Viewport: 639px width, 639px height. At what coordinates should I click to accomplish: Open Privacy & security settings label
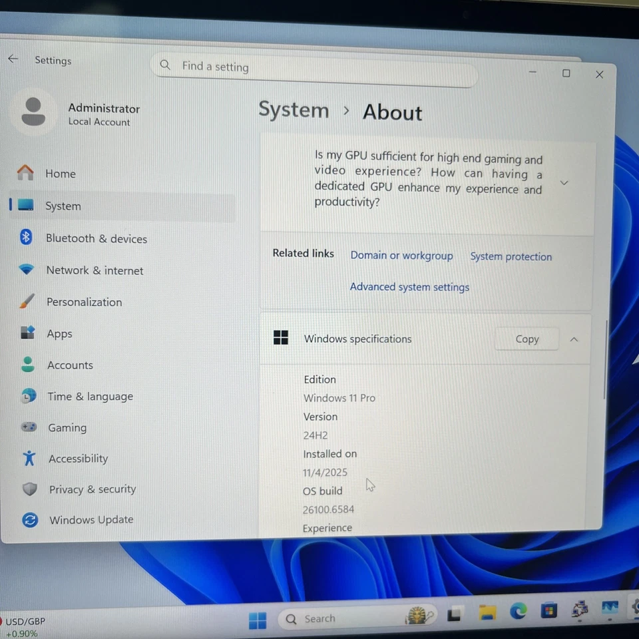click(93, 489)
